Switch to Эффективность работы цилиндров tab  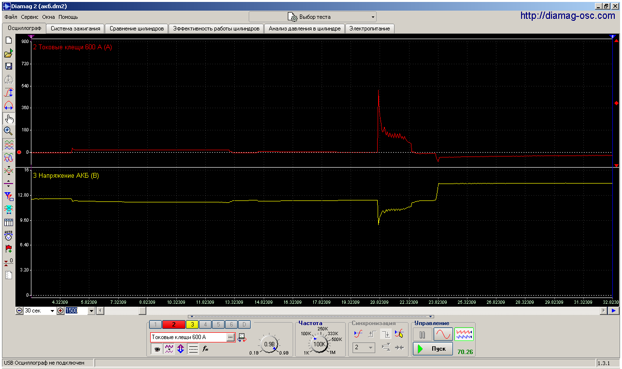coord(216,28)
